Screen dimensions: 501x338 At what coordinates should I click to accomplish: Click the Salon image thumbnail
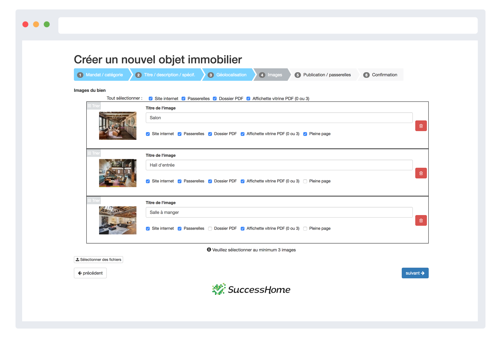tap(118, 126)
